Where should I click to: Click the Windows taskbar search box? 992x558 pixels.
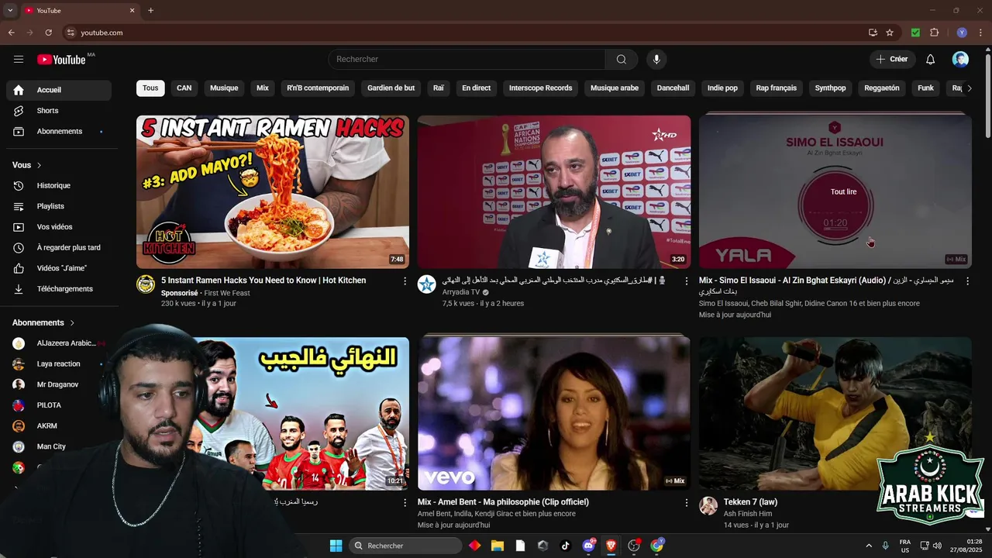coord(405,546)
